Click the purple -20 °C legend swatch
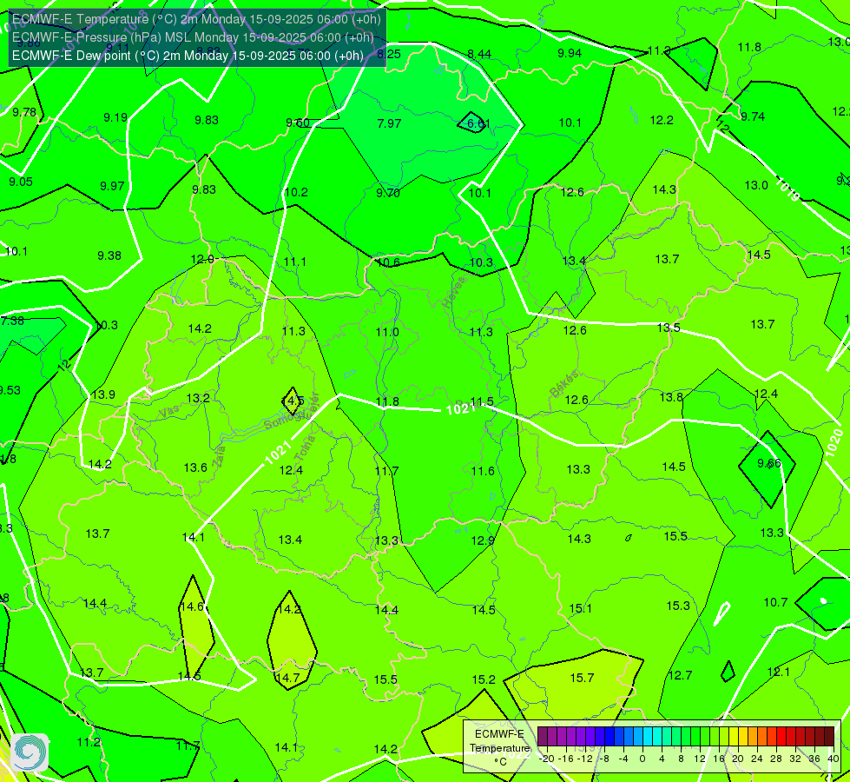 543,737
